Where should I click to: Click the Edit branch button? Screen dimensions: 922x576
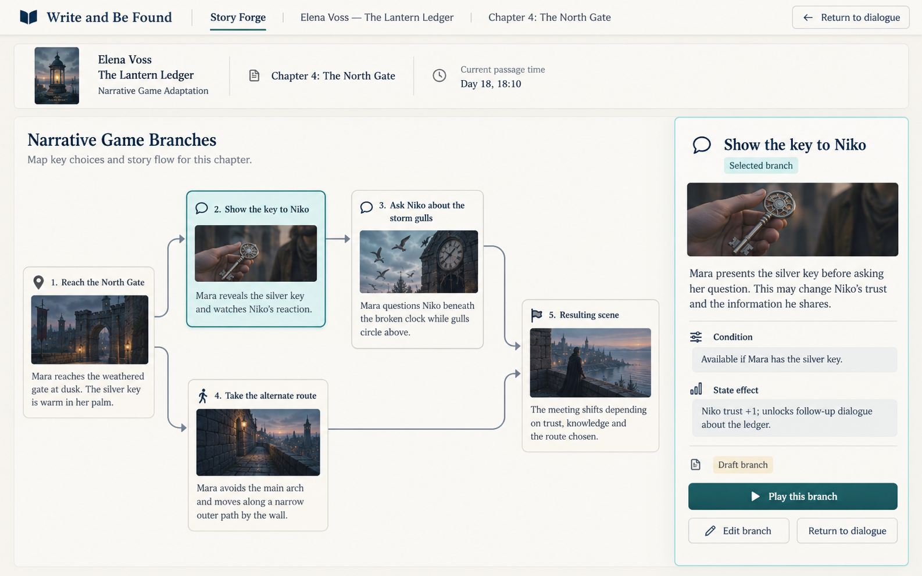click(x=739, y=531)
